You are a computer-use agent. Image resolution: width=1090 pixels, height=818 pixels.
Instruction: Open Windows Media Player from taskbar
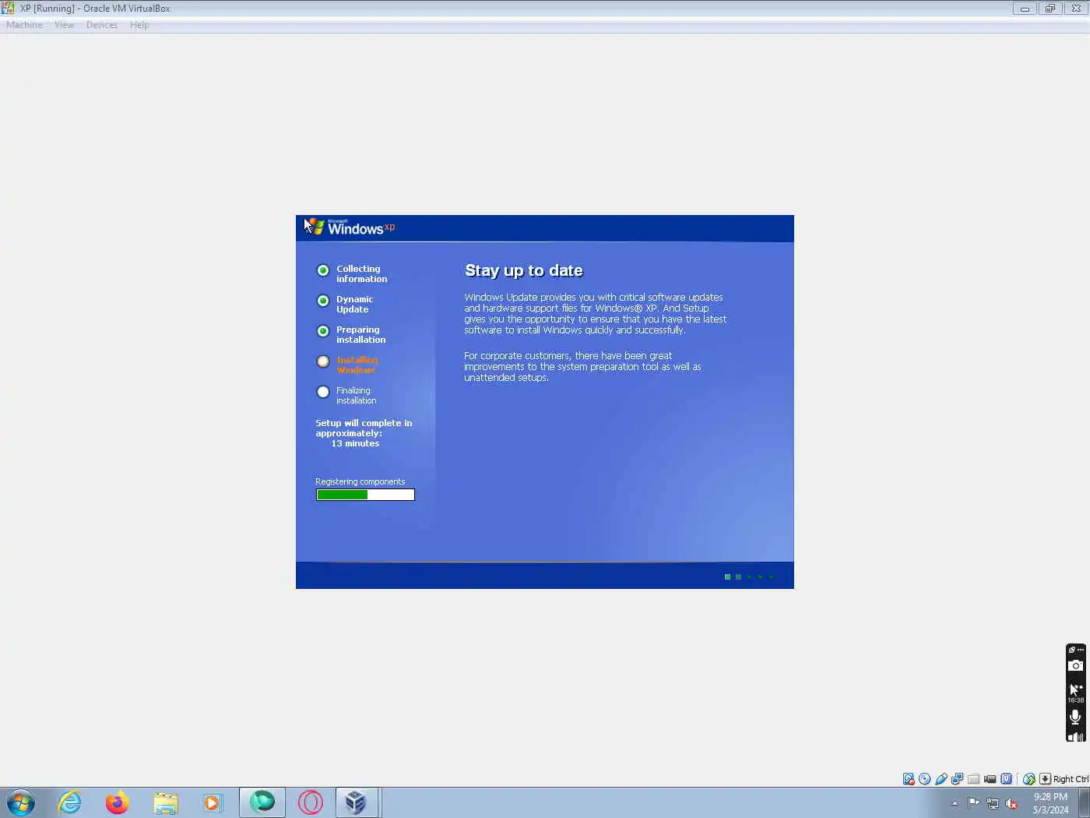(x=213, y=802)
